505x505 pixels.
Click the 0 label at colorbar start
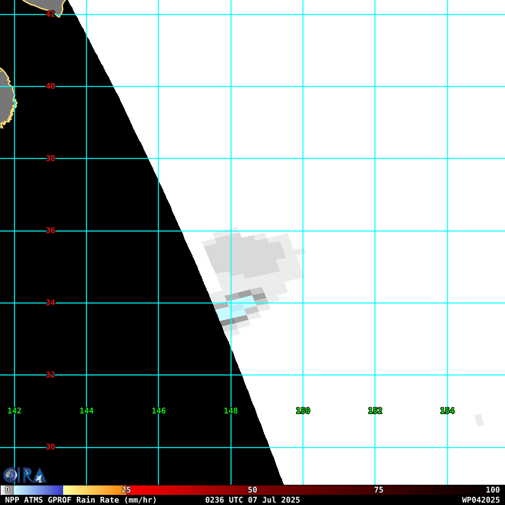click(x=7, y=490)
